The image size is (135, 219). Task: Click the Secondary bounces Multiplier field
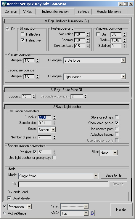click(29, 76)
